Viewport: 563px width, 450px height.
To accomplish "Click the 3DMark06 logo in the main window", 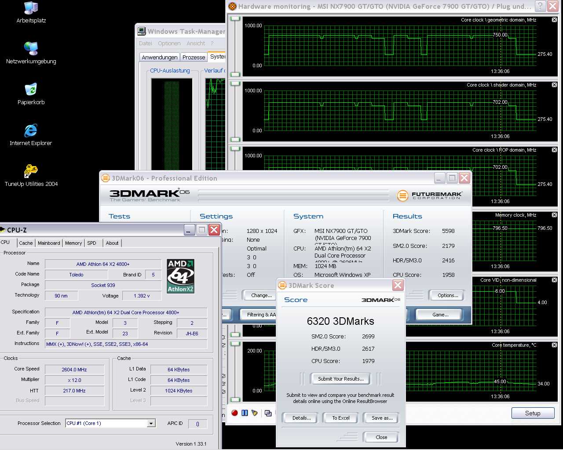I will point(150,195).
